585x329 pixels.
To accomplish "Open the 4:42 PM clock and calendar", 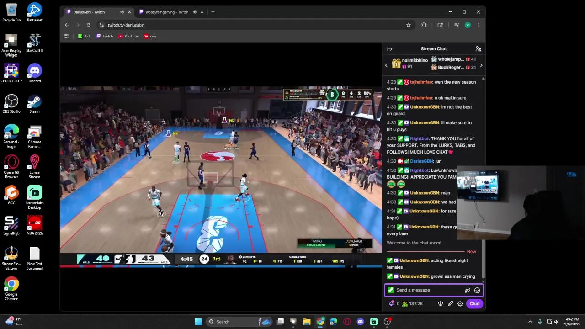I will pyautogui.click(x=572, y=322).
